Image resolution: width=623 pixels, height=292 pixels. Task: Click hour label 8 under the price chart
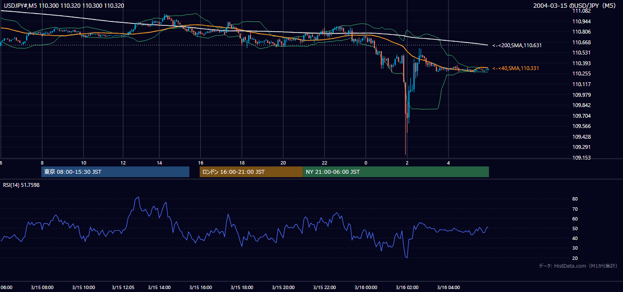pyautogui.click(x=42, y=163)
